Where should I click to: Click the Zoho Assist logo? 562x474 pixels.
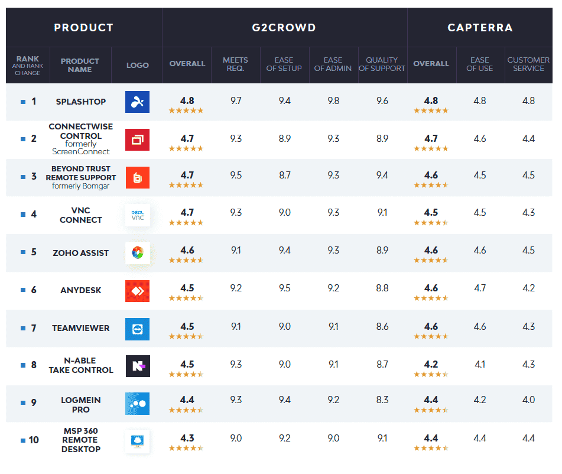click(138, 253)
